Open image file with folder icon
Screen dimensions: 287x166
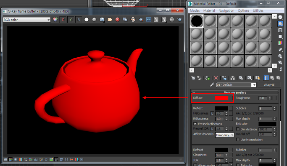point(110,20)
